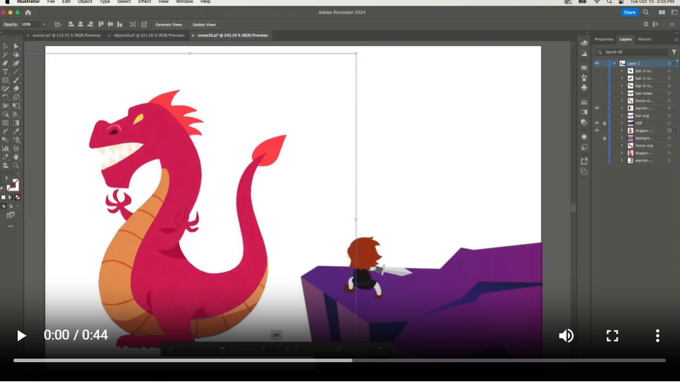Screen dimensions: 680x382
Task: Click the Update Views button
Action: click(204, 25)
